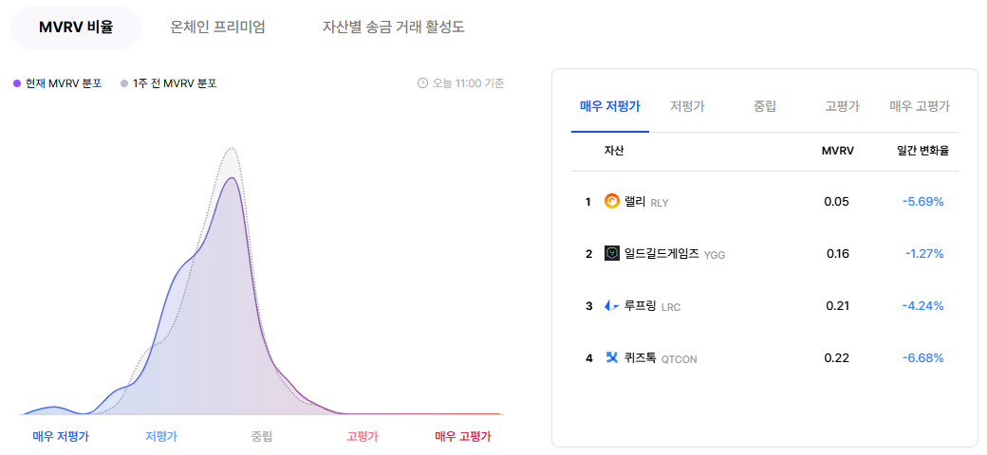The image size is (987, 455).
Task: Select the MVRV 비율 tab
Action: (x=76, y=27)
